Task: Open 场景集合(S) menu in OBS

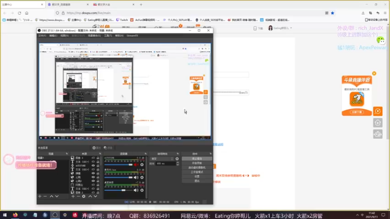Action: tap(94, 36)
